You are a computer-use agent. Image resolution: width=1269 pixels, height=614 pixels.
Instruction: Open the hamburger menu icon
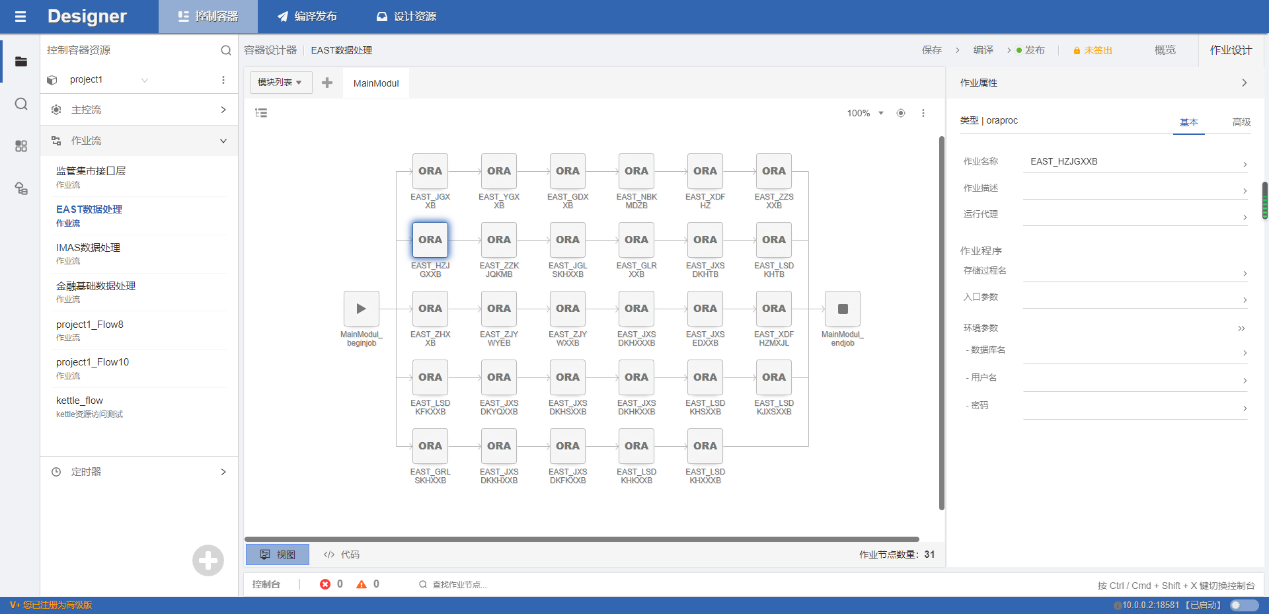pyautogui.click(x=20, y=17)
